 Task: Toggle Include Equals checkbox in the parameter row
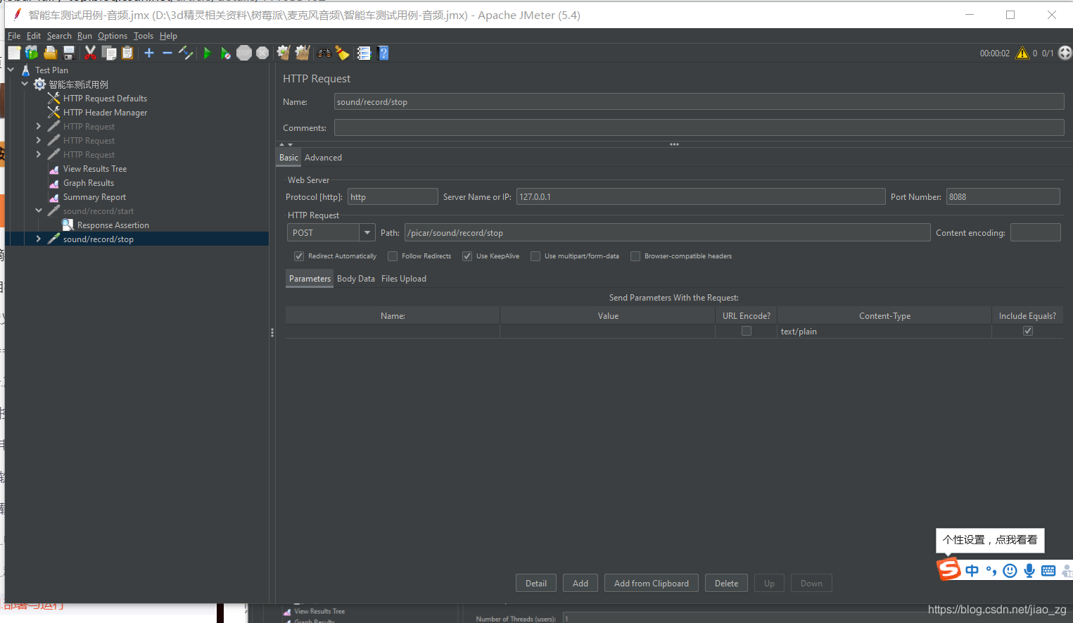[1028, 331]
